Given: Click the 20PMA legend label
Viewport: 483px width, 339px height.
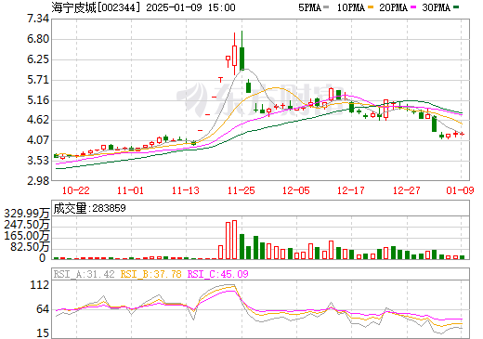Looking at the screenshot, I should point(393,7).
